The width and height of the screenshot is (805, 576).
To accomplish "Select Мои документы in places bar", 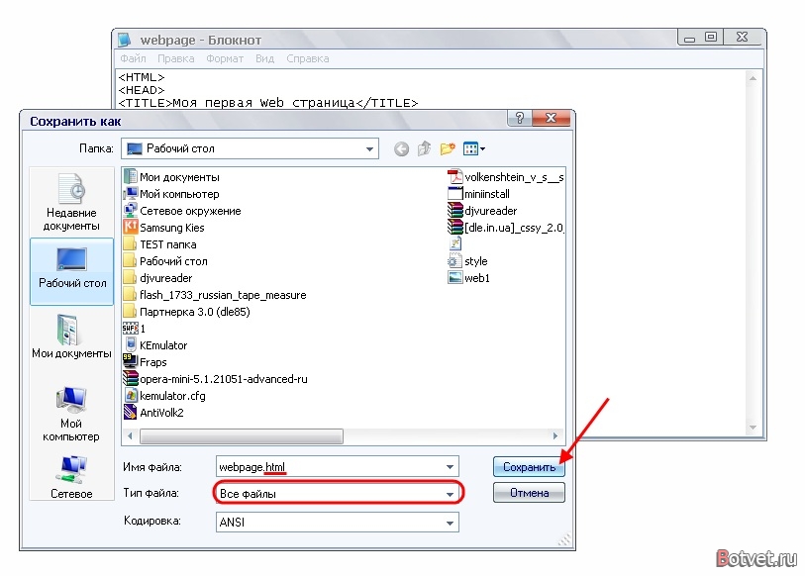I will click(71, 336).
